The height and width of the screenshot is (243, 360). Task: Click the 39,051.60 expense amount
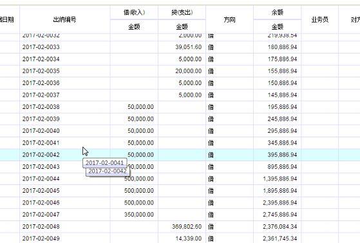(x=189, y=47)
